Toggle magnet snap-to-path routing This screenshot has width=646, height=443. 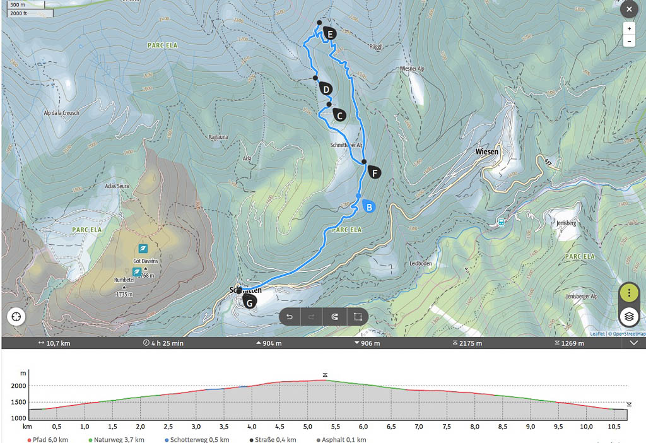[x=334, y=316]
